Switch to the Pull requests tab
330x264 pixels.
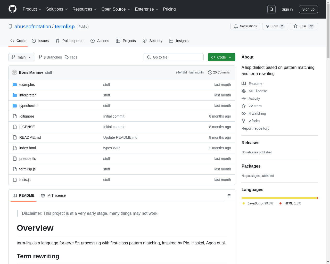(69, 41)
